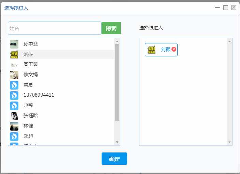Click 修文娟's avatar thumbnail

click(14, 75)
